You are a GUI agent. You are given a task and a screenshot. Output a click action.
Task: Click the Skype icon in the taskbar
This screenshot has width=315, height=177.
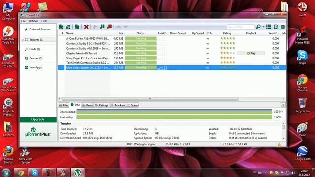click(x=34, y=173)
